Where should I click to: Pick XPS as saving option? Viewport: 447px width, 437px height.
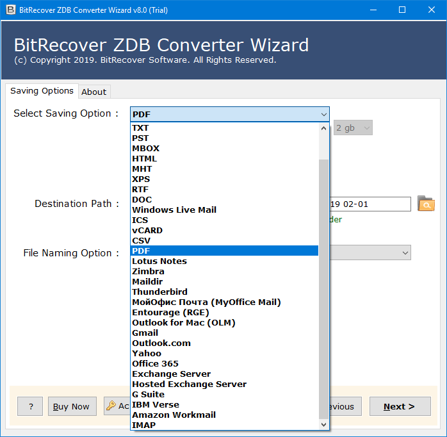pyautogui.click(x=224, y=179)
